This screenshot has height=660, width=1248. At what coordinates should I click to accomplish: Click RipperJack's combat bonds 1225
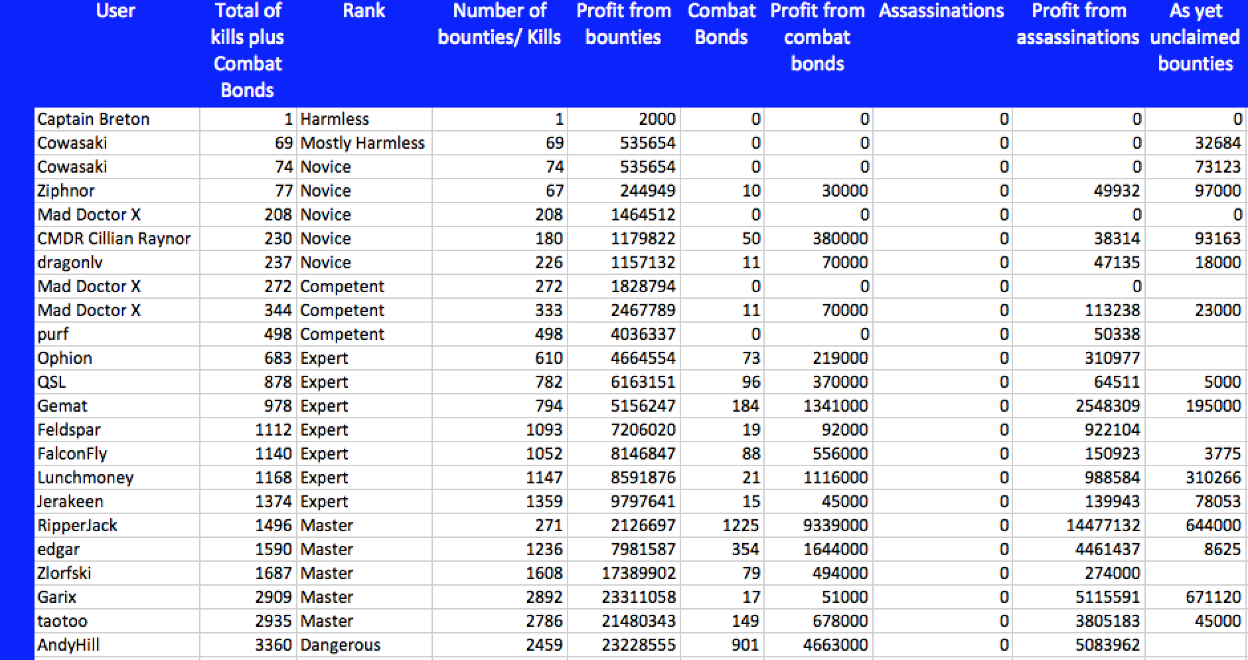pyautogui.click(x=722, y=525)
